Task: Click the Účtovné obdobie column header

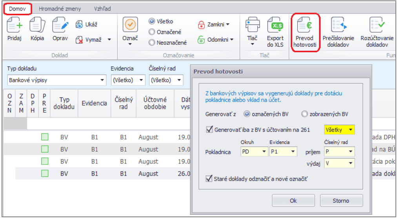Action: pyautogui.click(x=154, y=103)
